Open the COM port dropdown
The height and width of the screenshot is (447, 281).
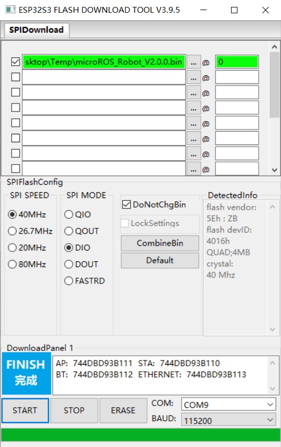click(x=228, y=405)
